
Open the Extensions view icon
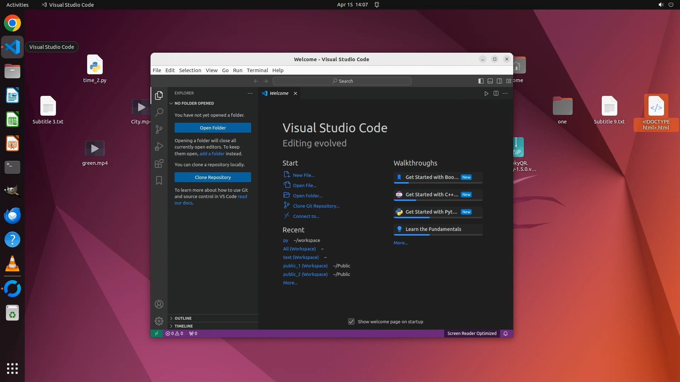tap(159, 163)
